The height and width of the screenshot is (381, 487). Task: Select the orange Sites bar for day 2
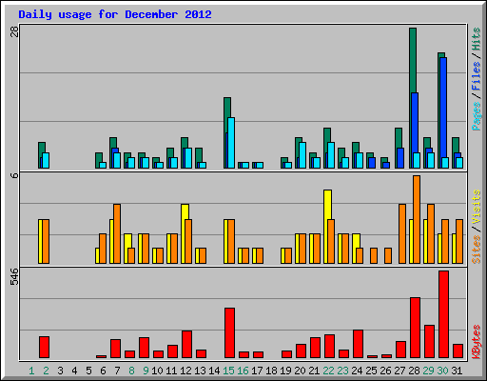46,241
